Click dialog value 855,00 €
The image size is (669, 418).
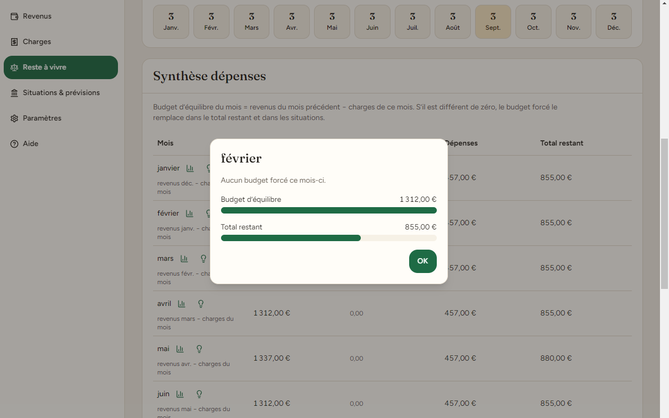[x=421, y=227]
